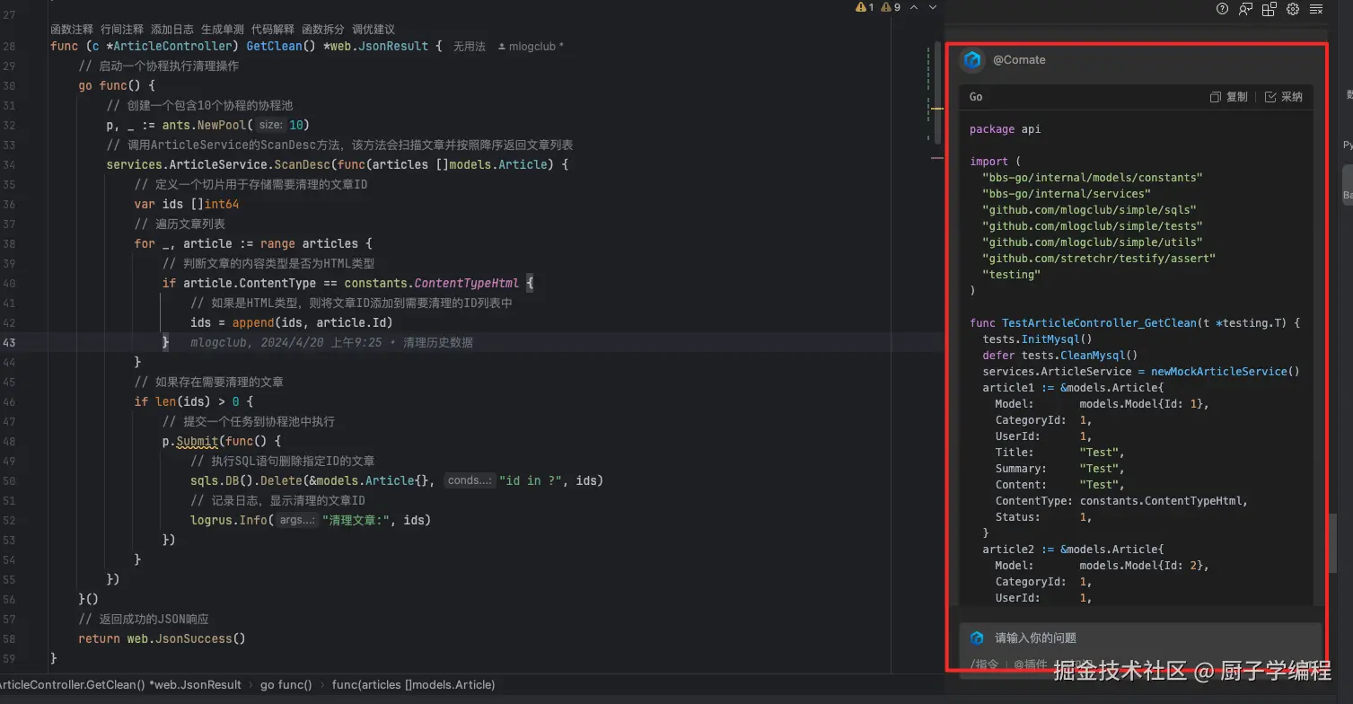Image resolution: width=1353 pixels, height=704 pixels.
Task: Click line number 43 in gutter
Action: click(9, 342)
